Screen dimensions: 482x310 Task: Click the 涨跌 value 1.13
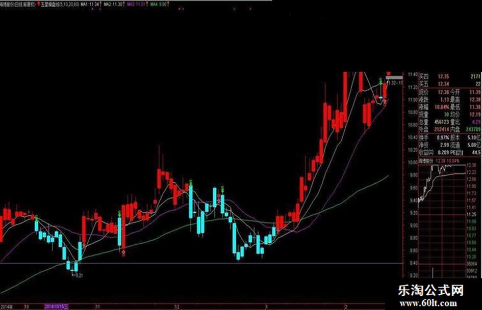click(444, 99)
